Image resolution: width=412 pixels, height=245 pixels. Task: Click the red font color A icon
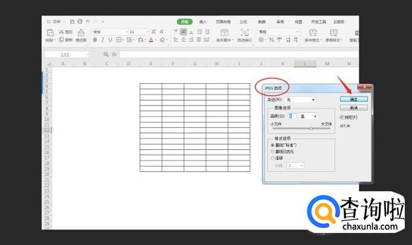pyautogui.click(x=151, y=40)
